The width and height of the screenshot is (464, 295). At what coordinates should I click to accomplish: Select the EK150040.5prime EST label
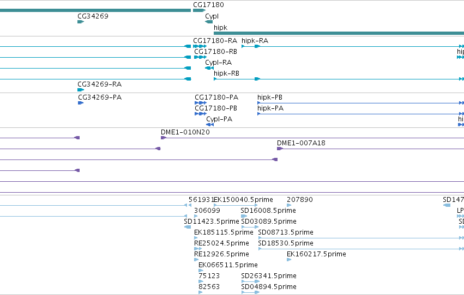[243, 200]
